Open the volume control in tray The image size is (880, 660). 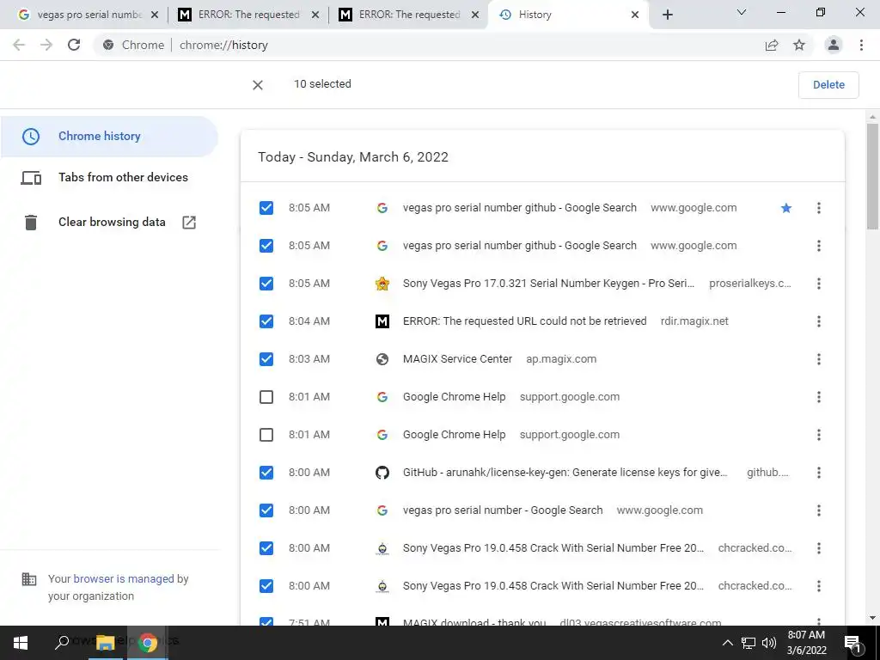point(769,643)
